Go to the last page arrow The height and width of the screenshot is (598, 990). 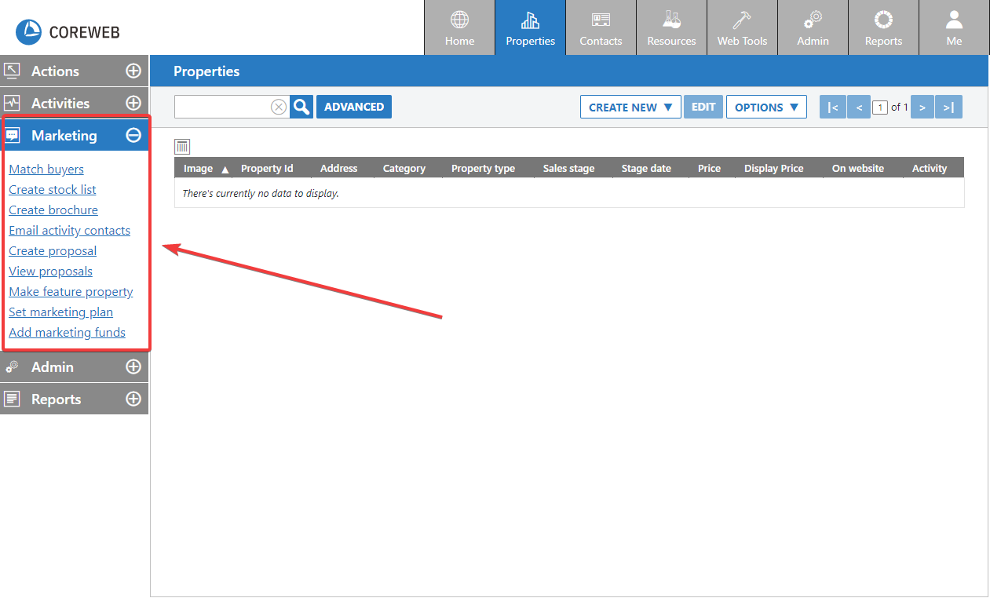coord(948,108)
